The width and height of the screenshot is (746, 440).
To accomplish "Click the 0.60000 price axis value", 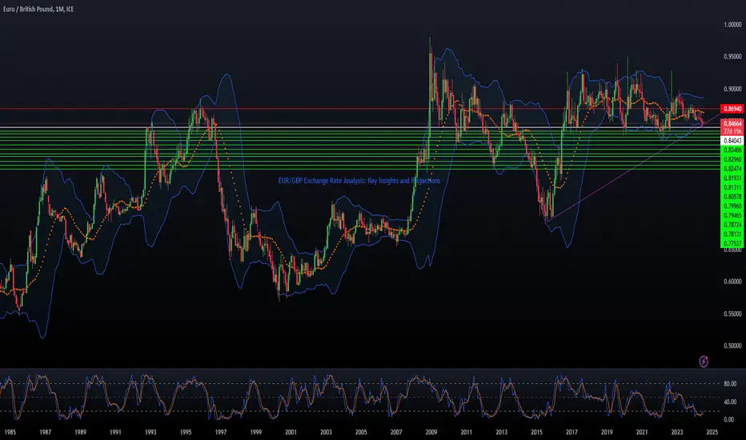I will [732, 282].
